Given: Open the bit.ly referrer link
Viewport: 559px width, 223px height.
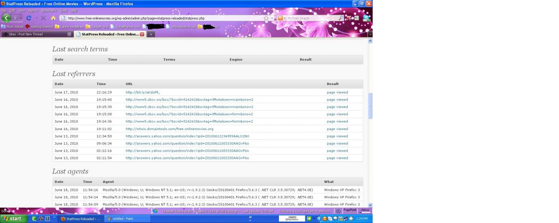Looking at the screenshot, I should (142, 92).
